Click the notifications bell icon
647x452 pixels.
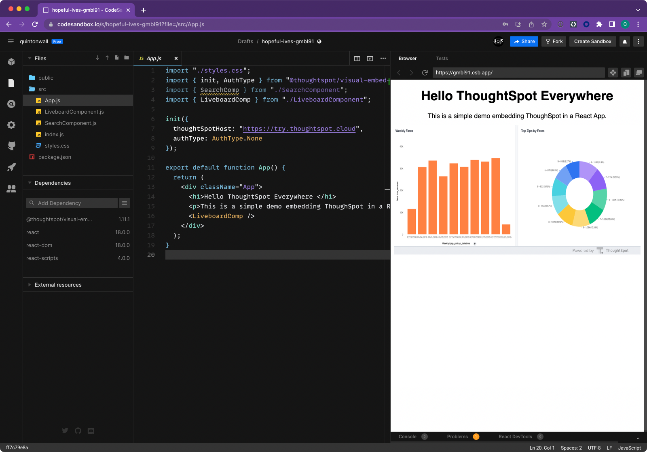pyautogui.click(x=625, y=42)
